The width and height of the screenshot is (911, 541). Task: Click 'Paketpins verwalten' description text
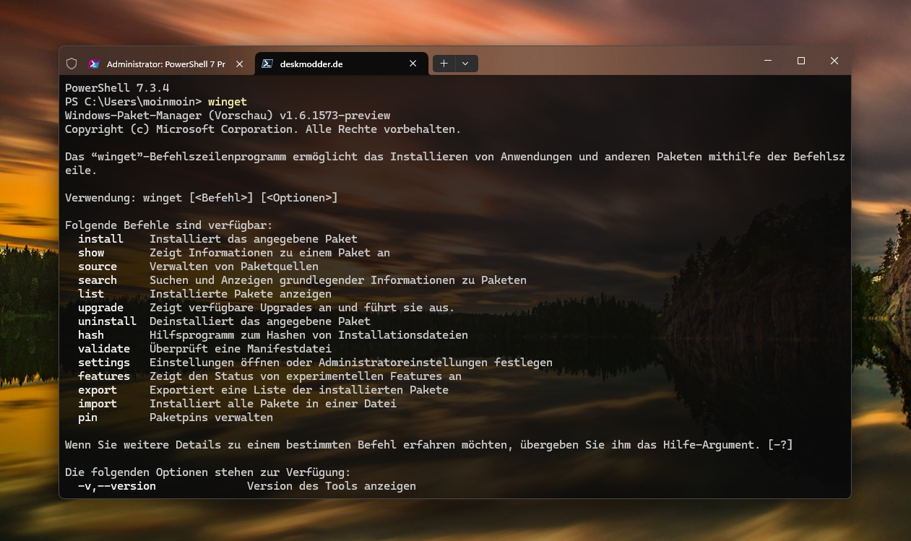coord(211,417)
